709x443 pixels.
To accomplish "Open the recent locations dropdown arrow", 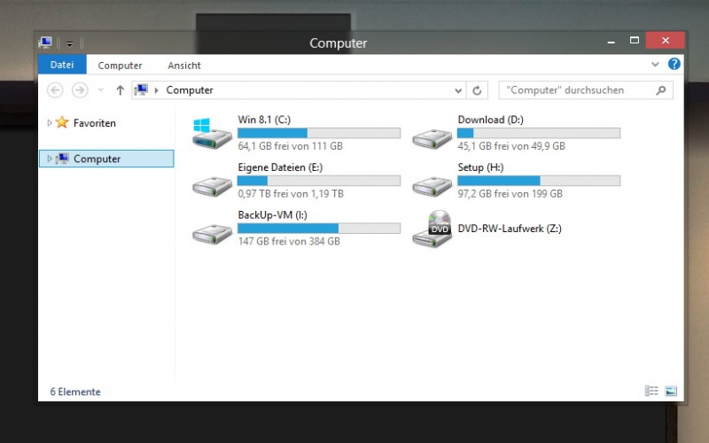I will pos(101,90).
